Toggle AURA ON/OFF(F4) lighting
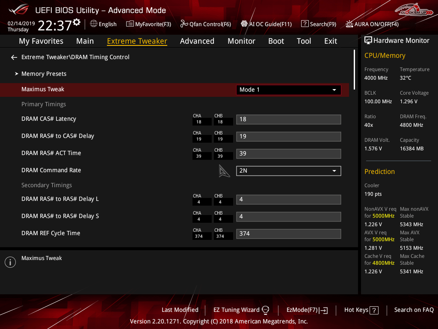Image resolution: width=438 pixels, height=329 pixels. (x=349, y=24)
